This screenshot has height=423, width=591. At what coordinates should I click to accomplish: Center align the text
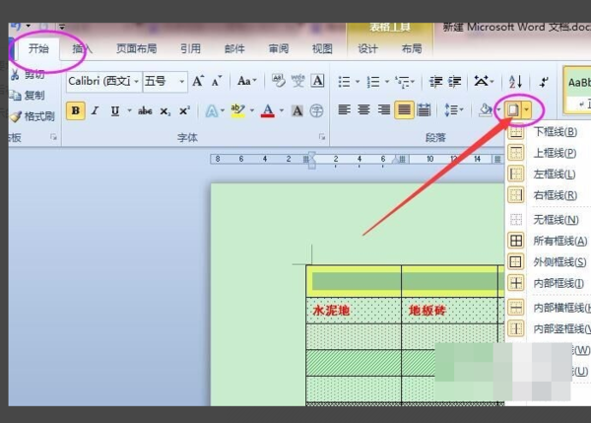[363, 110]
